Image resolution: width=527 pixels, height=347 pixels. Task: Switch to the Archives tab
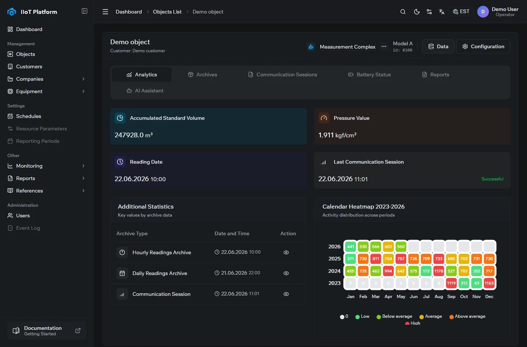coord(202,75)
